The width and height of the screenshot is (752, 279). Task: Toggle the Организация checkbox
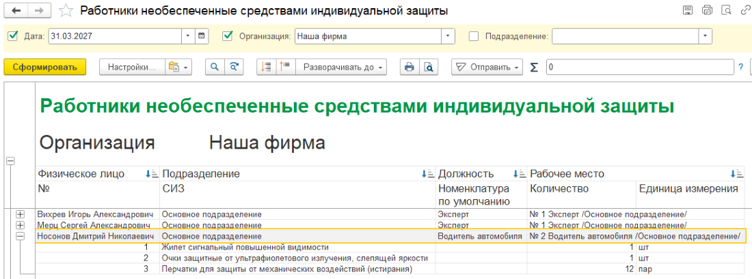[228, 36]
